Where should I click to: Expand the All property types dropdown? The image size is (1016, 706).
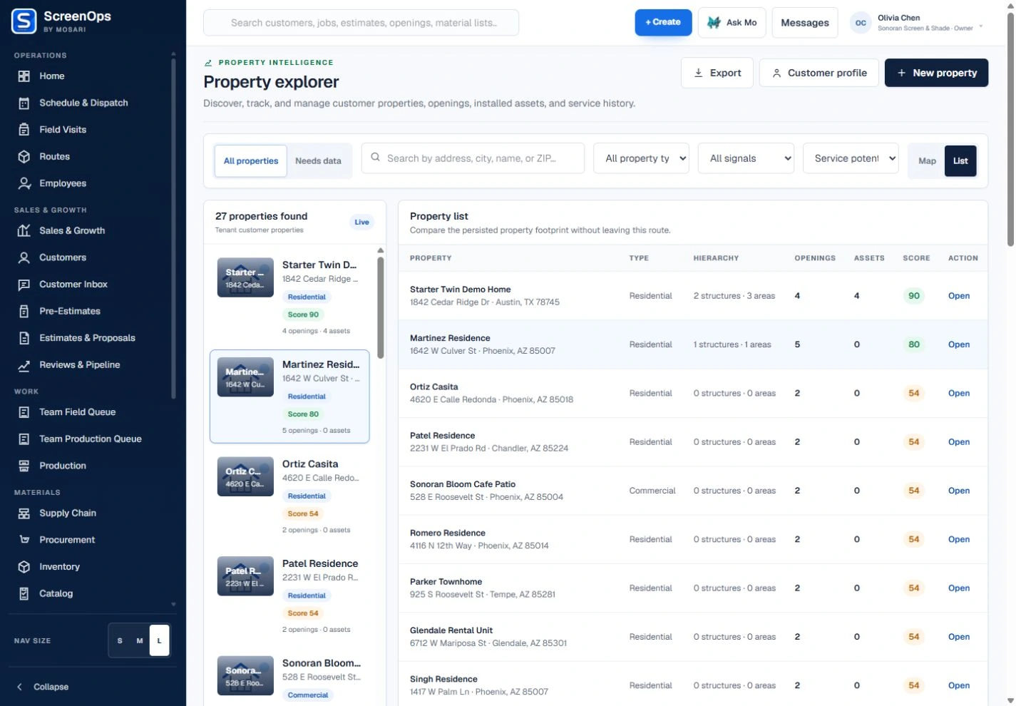click(x=641, y=158)
